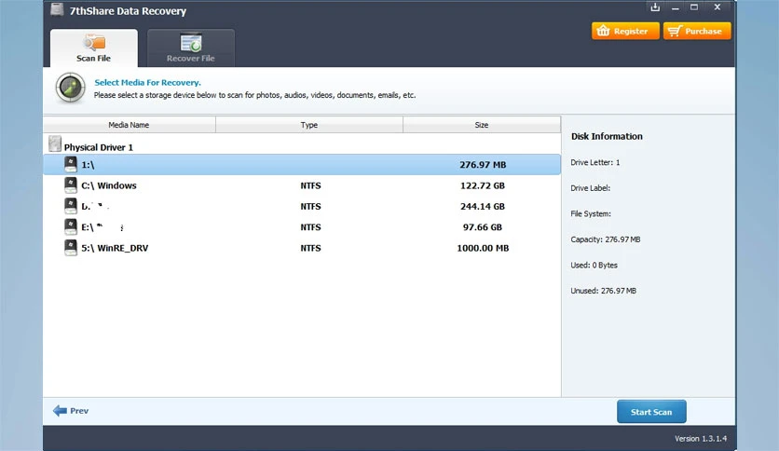779x451 pixels.
Task: Click the Version 1.3.1.4 label
Action: point(701,439)
